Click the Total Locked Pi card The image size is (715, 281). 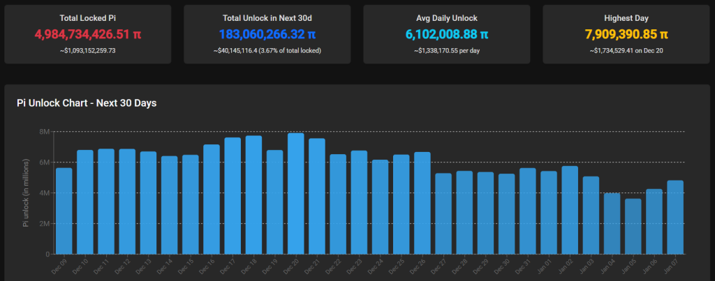88,34
